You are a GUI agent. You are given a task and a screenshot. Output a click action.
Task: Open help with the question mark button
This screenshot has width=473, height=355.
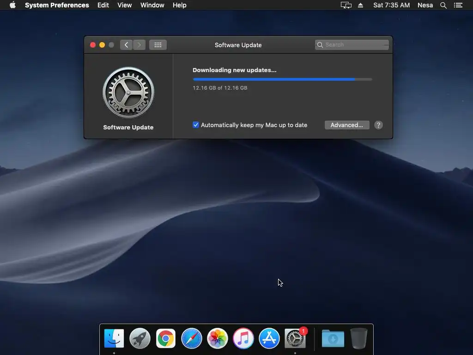point(378,125)
